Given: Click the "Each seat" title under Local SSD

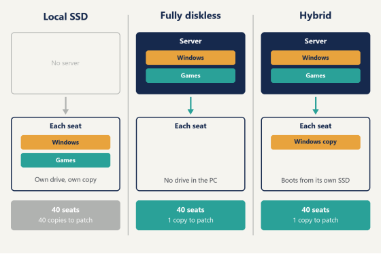Looking at the screenshot, I should pyautogui.click(x=65, y=126).
